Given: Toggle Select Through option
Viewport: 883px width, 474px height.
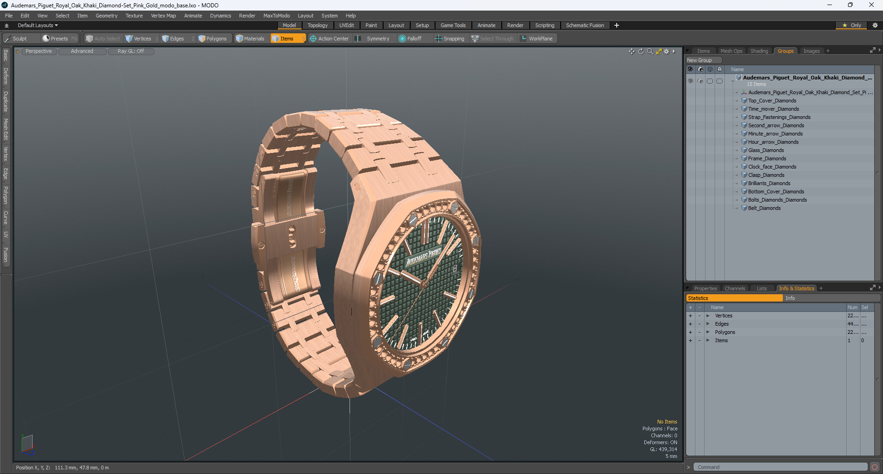Looking at the screenshot, I should [493, 39].
